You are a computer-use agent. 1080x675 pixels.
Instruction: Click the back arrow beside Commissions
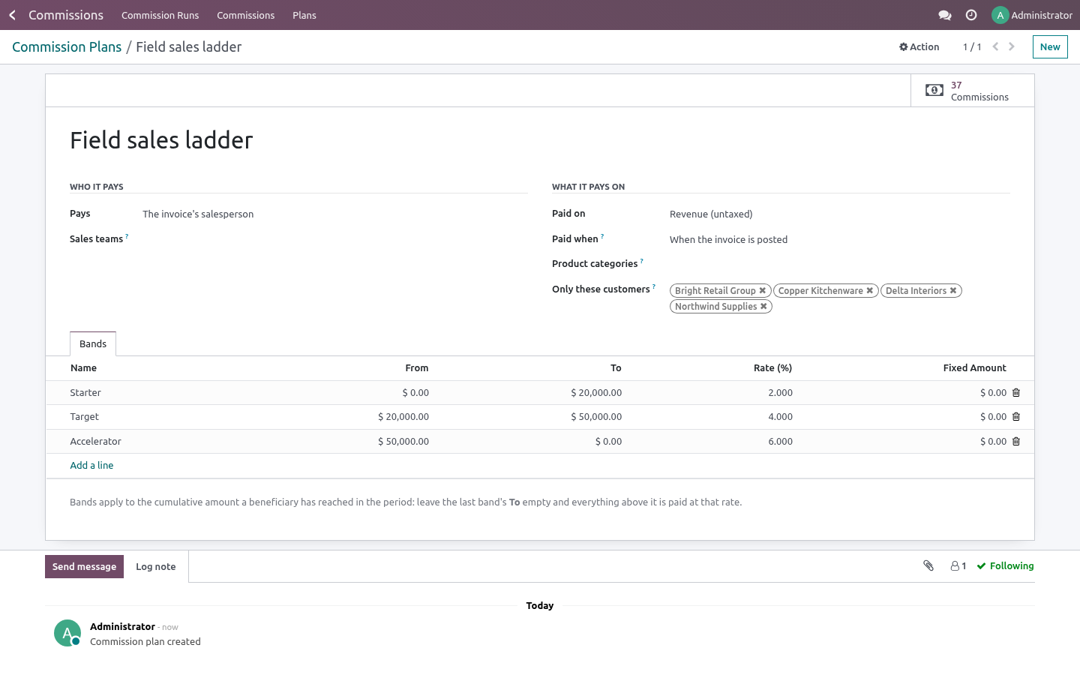pyautogui.click(x=12, y=15)
